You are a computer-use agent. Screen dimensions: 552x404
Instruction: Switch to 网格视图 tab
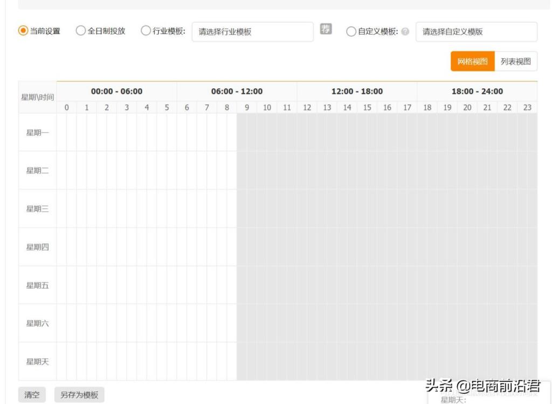pyautogui.click(x=472, y=61)
